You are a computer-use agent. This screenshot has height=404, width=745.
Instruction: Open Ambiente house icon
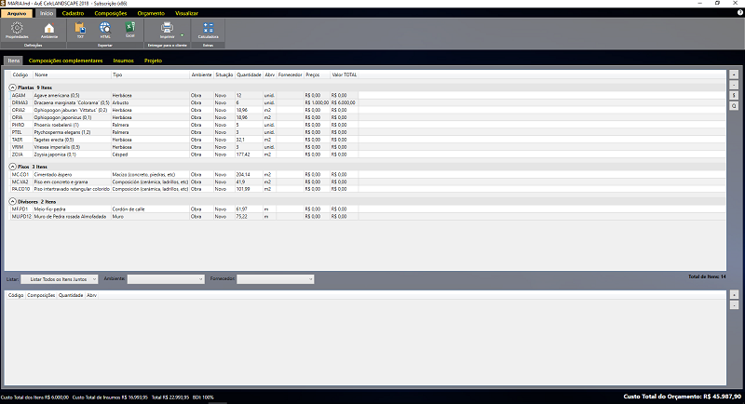(x=49, y=31)
